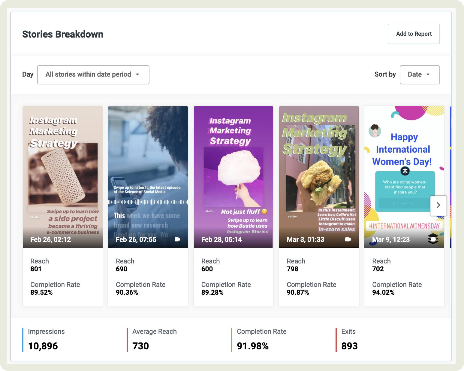Select the Impressions total of 10,896

pos(43,346)
